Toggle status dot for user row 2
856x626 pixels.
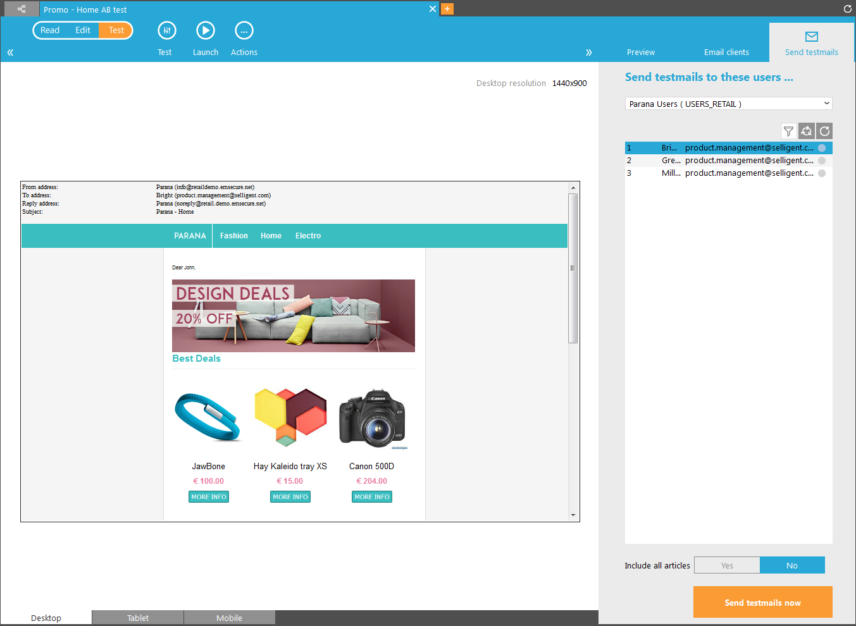(822, 161)
